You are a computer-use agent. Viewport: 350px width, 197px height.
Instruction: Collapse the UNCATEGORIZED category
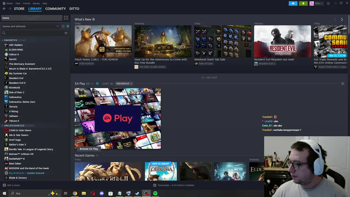coord(2,126)
